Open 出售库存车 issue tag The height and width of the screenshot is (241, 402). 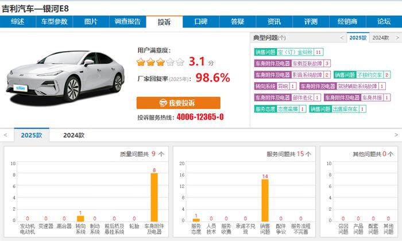338,109
